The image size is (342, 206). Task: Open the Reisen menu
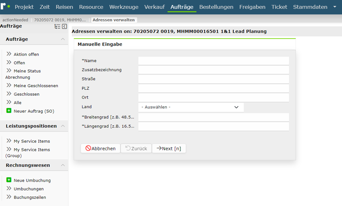pyautogui.click(x=64, y=7)
